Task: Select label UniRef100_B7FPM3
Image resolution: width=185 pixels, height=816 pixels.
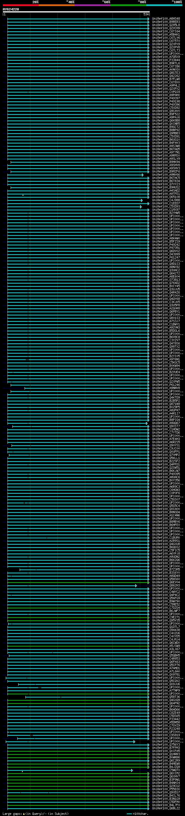Action: [166, 748]
